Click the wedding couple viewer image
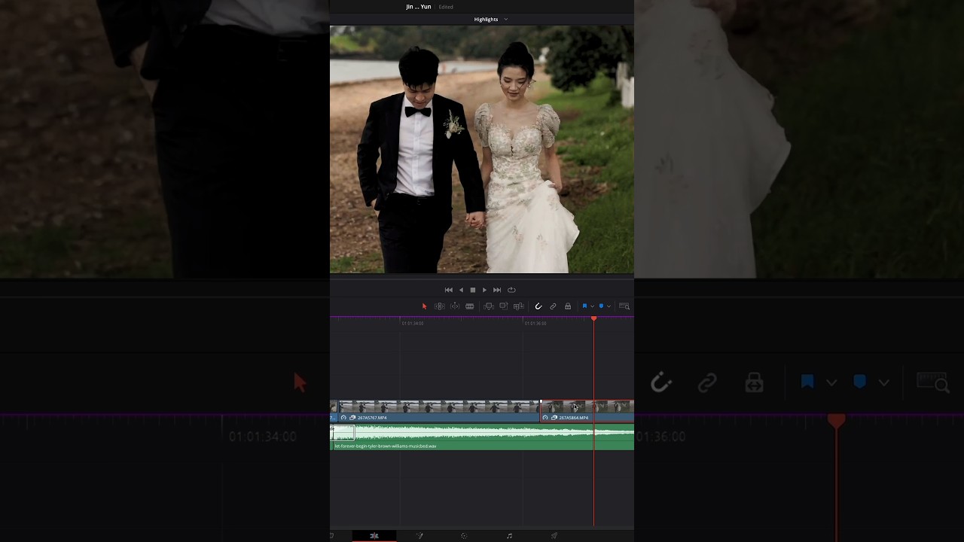This screenshot has width=964, height=542. [482, 149]
